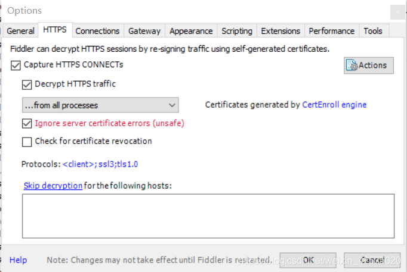
Task: Click inside the hosts exclusion text box
Action: (208, 215)
